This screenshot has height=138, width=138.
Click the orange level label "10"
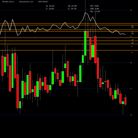tap(132, 43)
